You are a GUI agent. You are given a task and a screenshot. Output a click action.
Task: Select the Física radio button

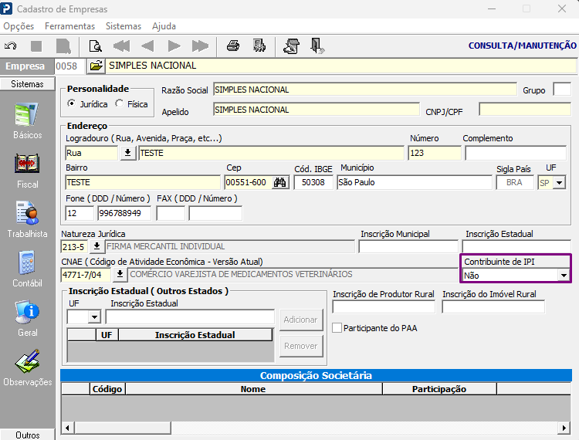[119, 103]
